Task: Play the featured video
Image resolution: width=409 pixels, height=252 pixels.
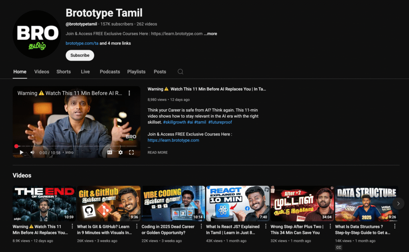Action: [22, 152]
